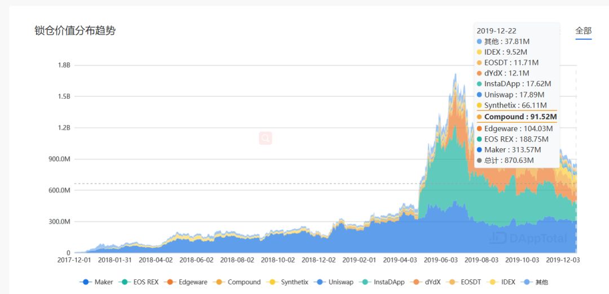Click the EOS REX : 188.75M tooltip row
The width and height of the screenshot is (609, 294).
point(513,139)
